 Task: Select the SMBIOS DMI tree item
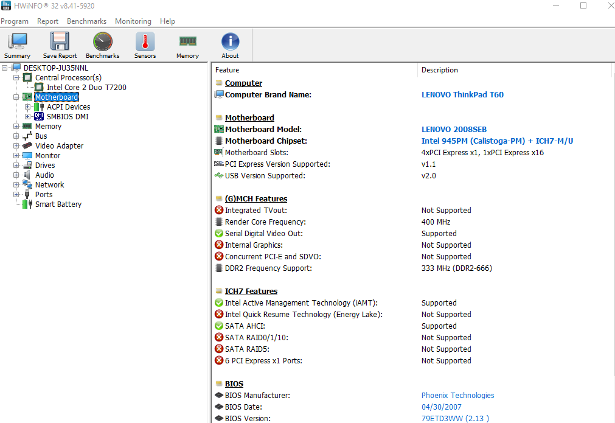[x=69, y=116]
